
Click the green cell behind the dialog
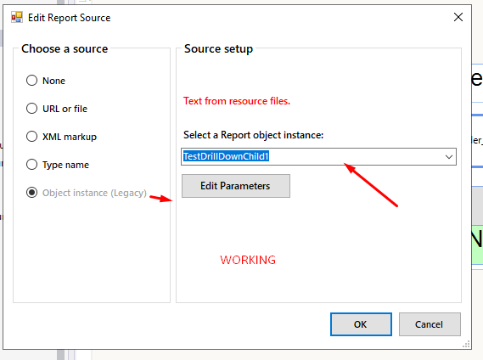tap(477, 245)
